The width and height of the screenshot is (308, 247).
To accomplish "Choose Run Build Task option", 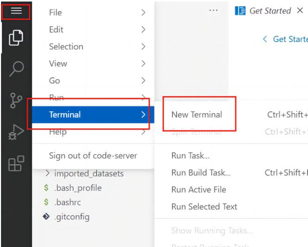I will pyautogui.click(x=201, y=173).
